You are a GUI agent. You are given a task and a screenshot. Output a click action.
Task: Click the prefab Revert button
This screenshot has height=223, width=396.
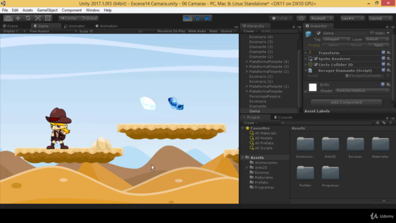(356, 45)
